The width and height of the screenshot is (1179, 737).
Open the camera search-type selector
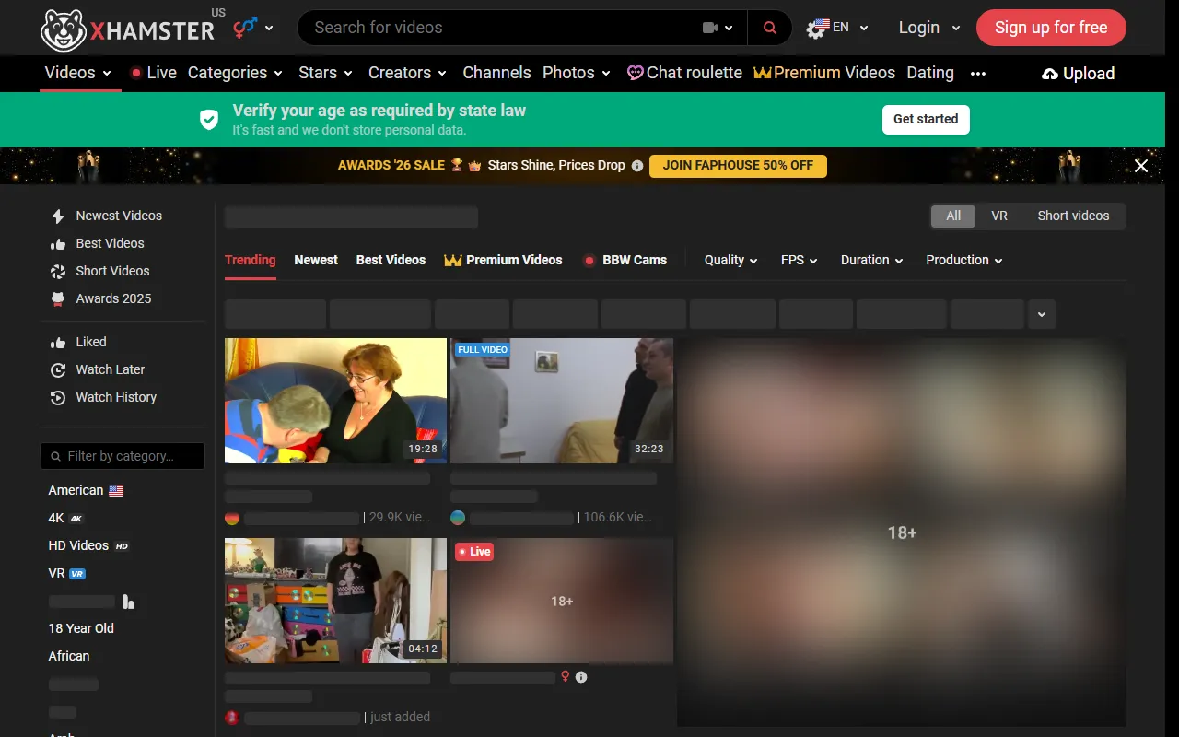718,28
